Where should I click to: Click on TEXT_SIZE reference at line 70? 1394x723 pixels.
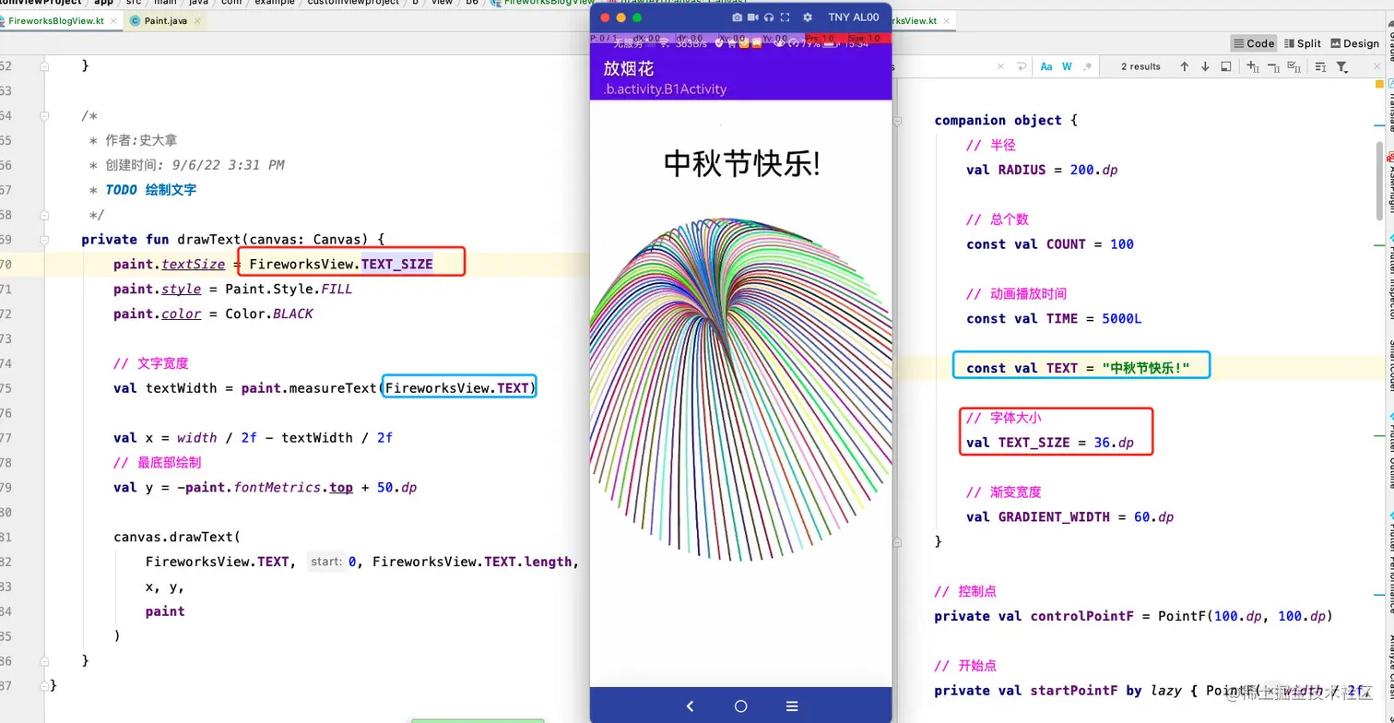pos(397,264)
